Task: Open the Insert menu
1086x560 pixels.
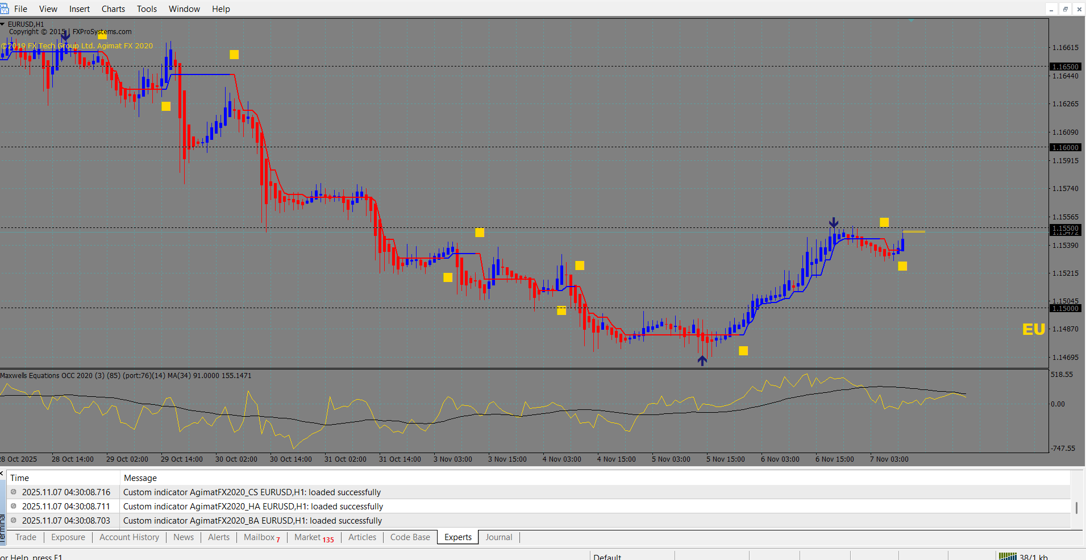Action: (80, 9)
